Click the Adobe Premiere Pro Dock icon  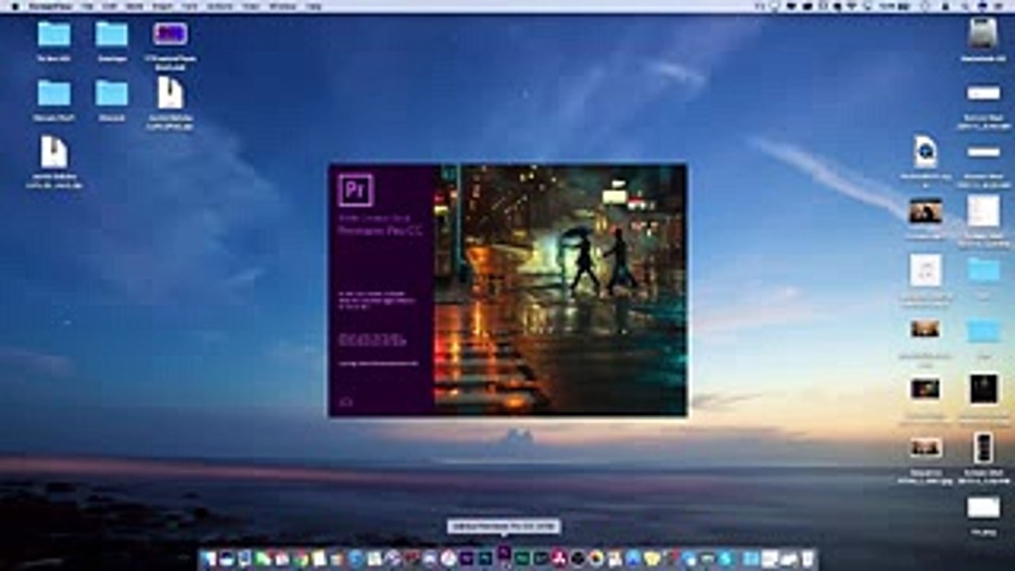(x=503, y=554)
